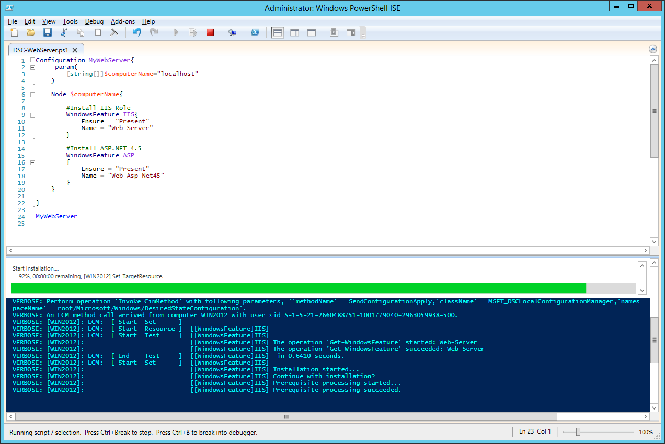Undo the last edit
Screen dimensions: 665x444
[137, 32]
